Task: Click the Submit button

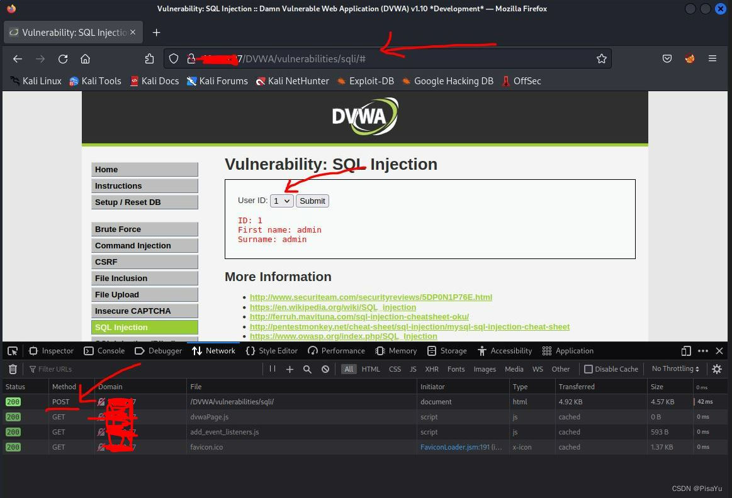Action: pos(312,201)
